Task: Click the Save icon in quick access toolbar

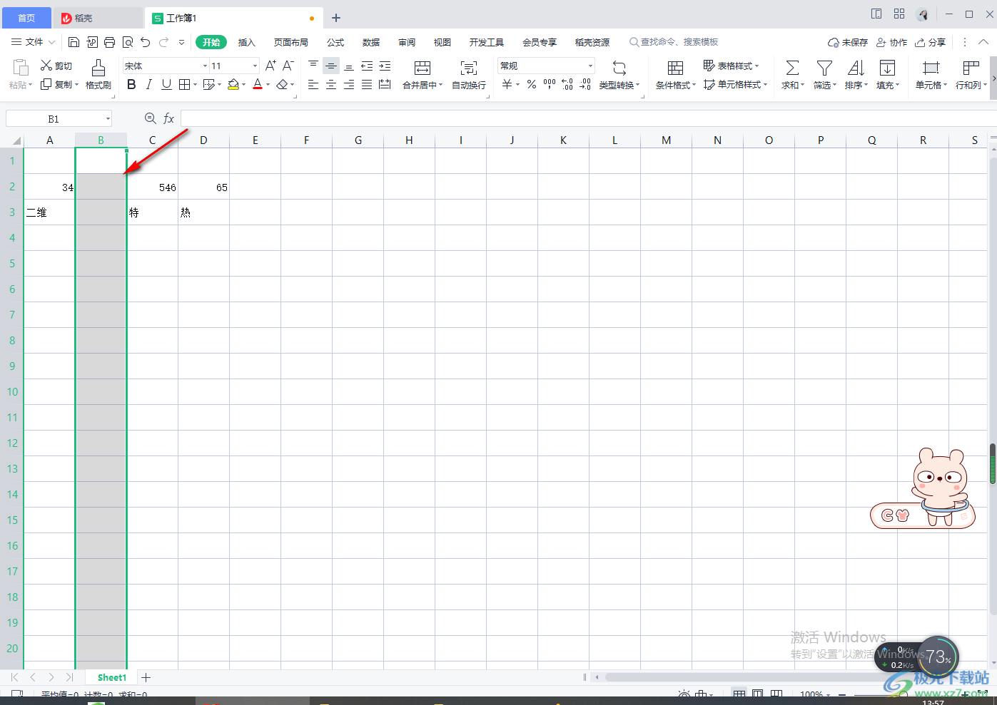Action: [74, 42]
